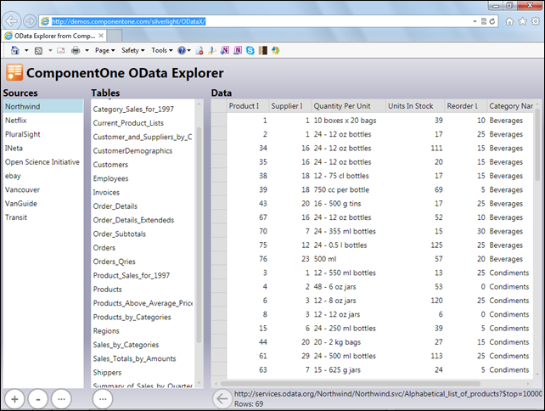Open the Safety menu
The width and height of the screenshot is (545, 411).
[132, 51]
